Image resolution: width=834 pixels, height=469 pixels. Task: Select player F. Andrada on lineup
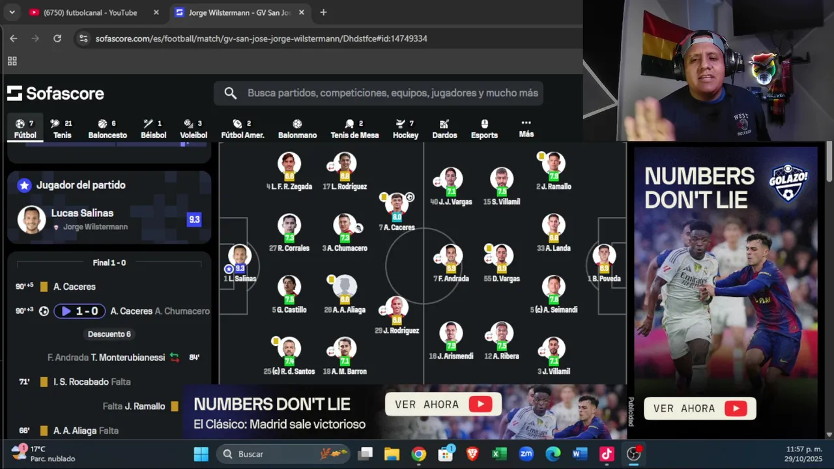(x=451, y=263)
